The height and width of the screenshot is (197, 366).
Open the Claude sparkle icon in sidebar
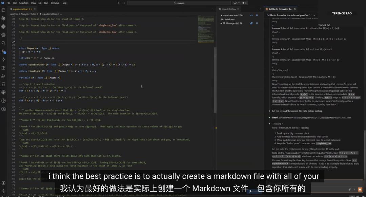pyautogui.click(x=3, y=18)
